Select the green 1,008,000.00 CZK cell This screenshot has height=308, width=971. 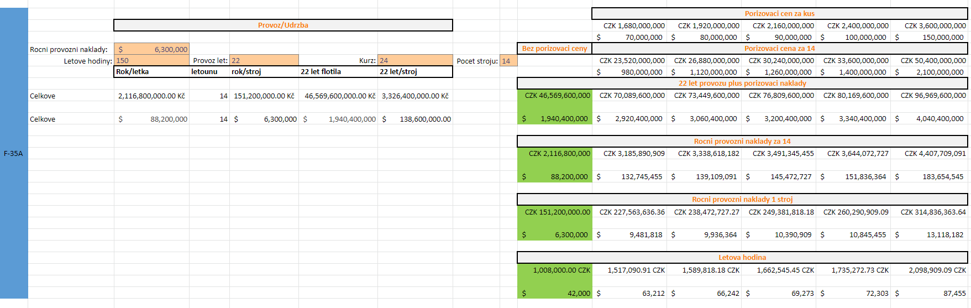coord(555,270)
